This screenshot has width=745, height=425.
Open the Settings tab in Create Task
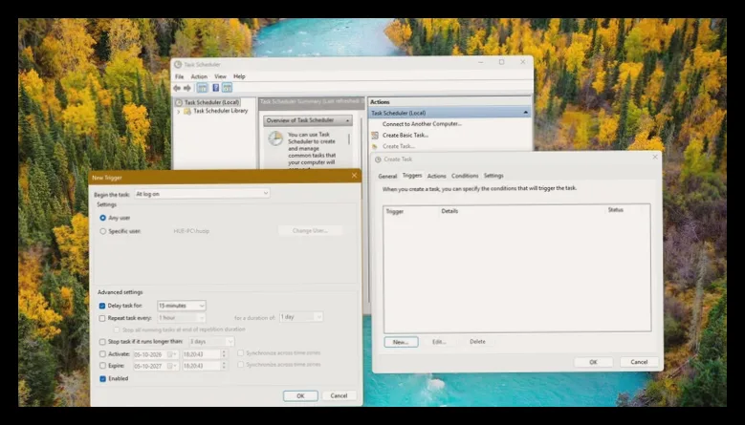493,176
